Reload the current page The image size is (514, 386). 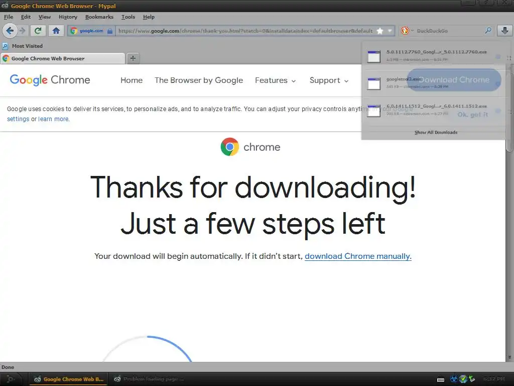pyautogui.click(x=38, y=31)
